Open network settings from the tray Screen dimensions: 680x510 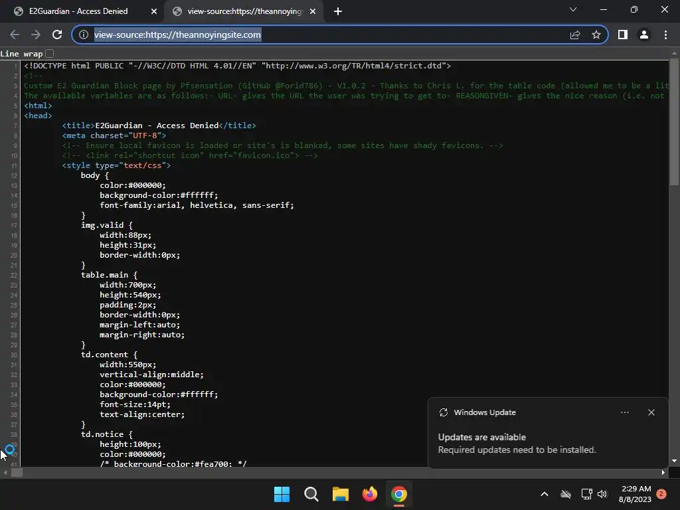click(587, 494)
